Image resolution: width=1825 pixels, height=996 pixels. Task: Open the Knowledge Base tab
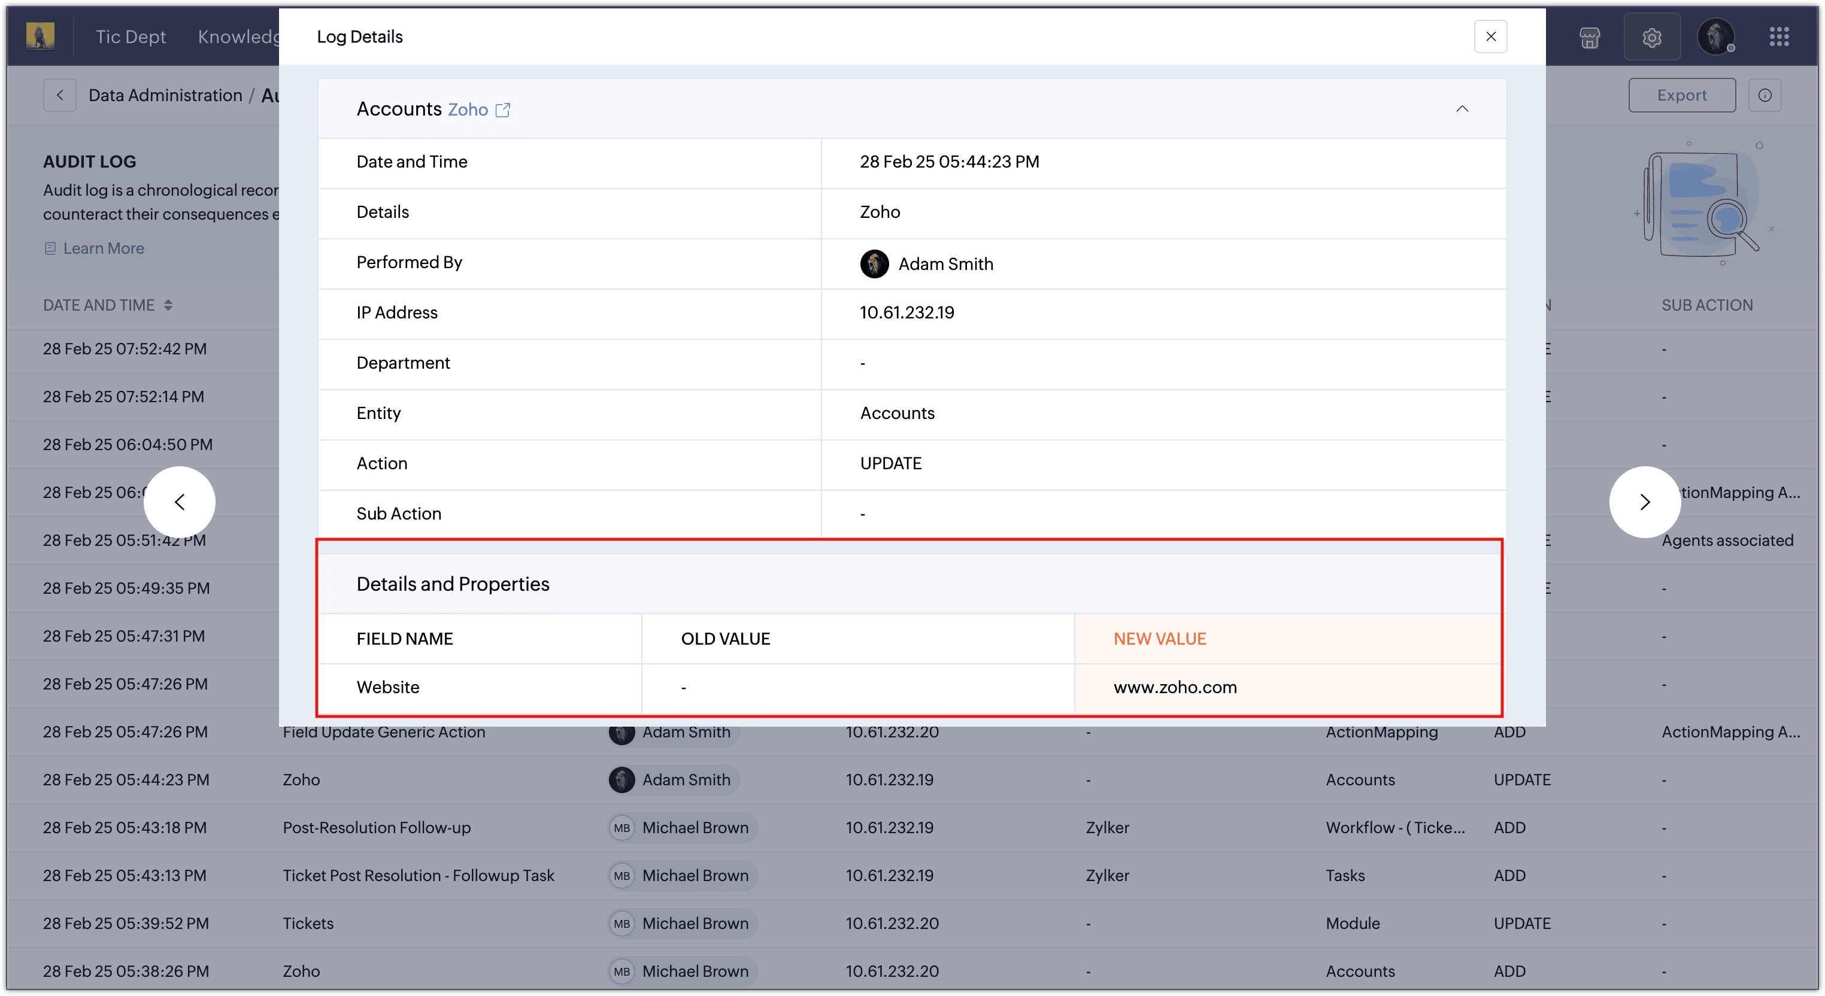[x=238, y=37]
